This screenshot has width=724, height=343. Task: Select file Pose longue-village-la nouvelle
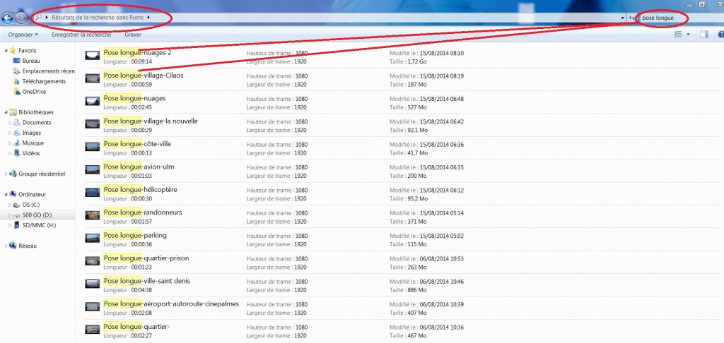tap(151, 121)
